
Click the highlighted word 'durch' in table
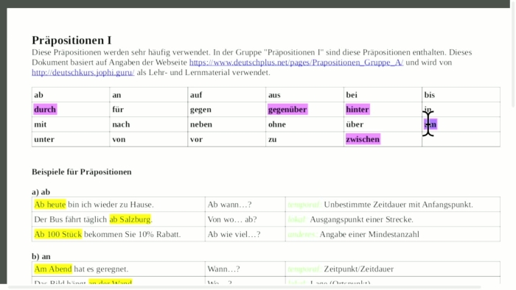[45, 110]
